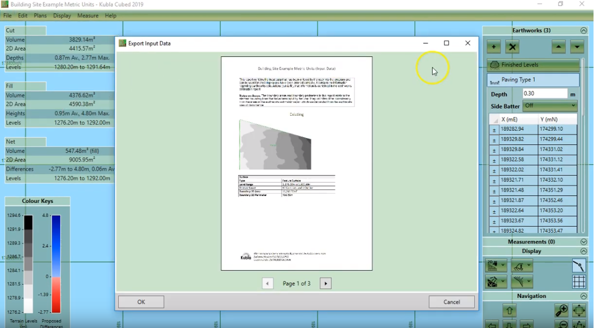Open the File menu

(8, 16)
